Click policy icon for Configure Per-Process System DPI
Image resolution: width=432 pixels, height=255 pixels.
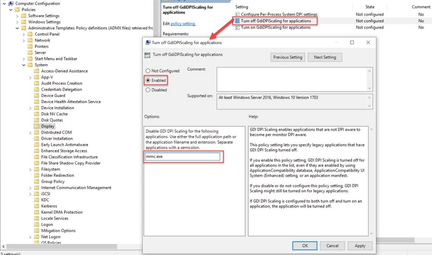click(237, 14)
